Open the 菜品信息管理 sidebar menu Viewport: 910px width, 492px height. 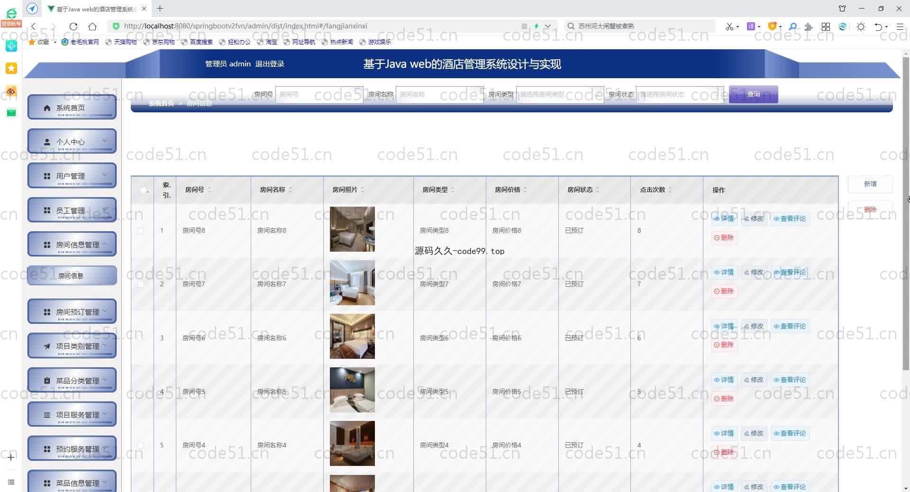pos(72,482)
